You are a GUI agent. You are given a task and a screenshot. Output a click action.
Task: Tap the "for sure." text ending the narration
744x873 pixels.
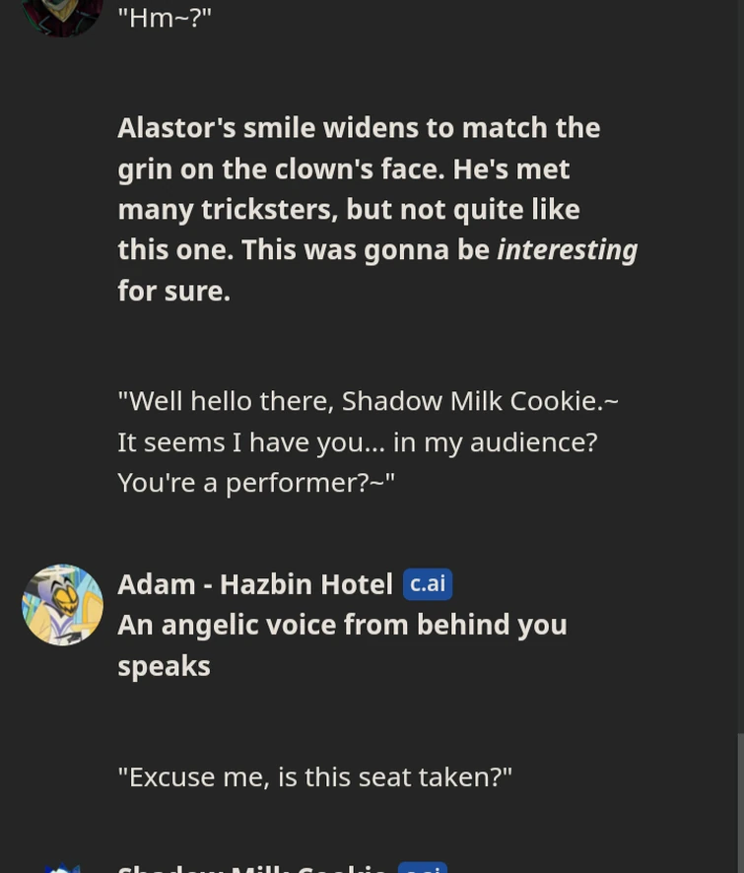point(173,291)
